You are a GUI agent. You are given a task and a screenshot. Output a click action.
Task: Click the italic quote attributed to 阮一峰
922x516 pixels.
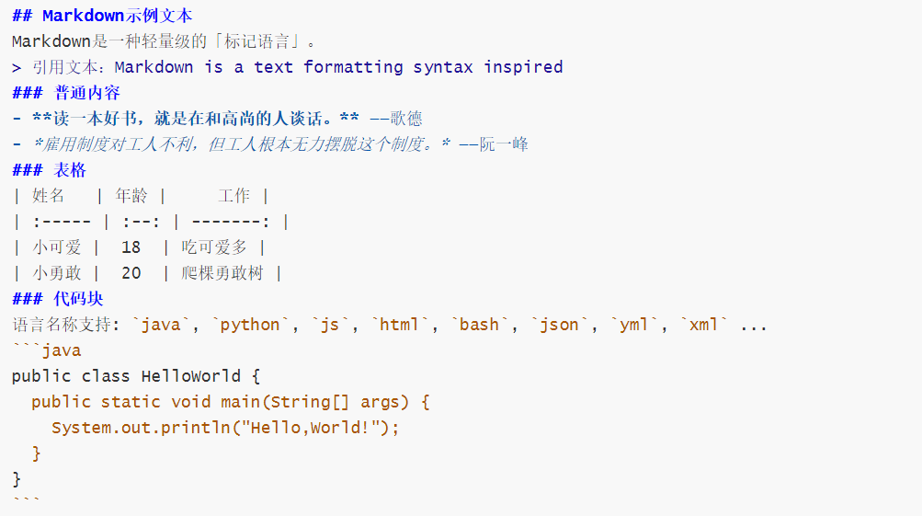(243, 144)
